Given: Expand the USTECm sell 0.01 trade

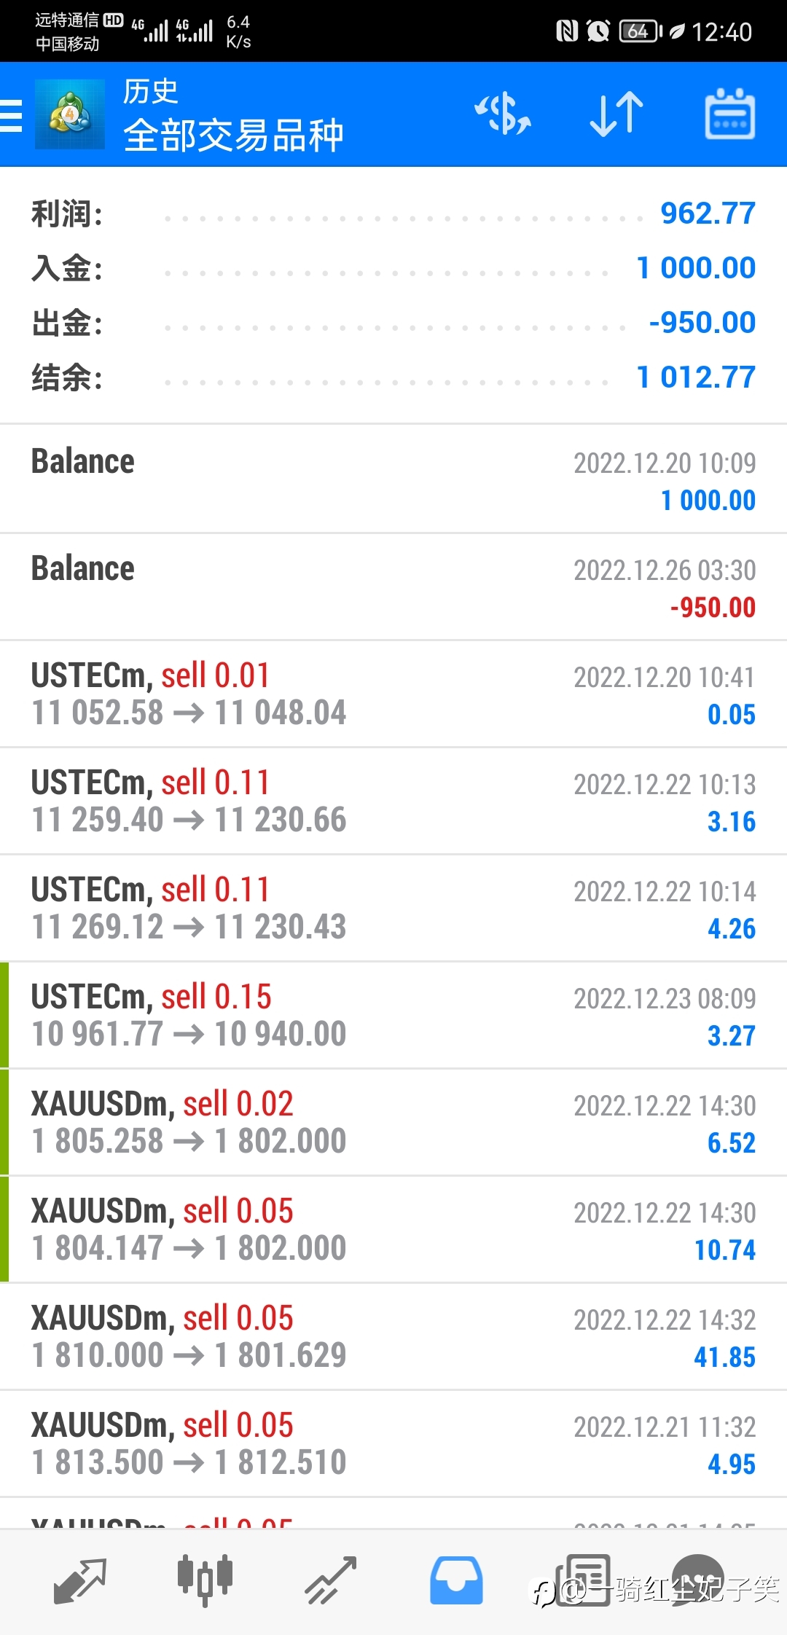Looking at the screenshot, I should (393, 694).
